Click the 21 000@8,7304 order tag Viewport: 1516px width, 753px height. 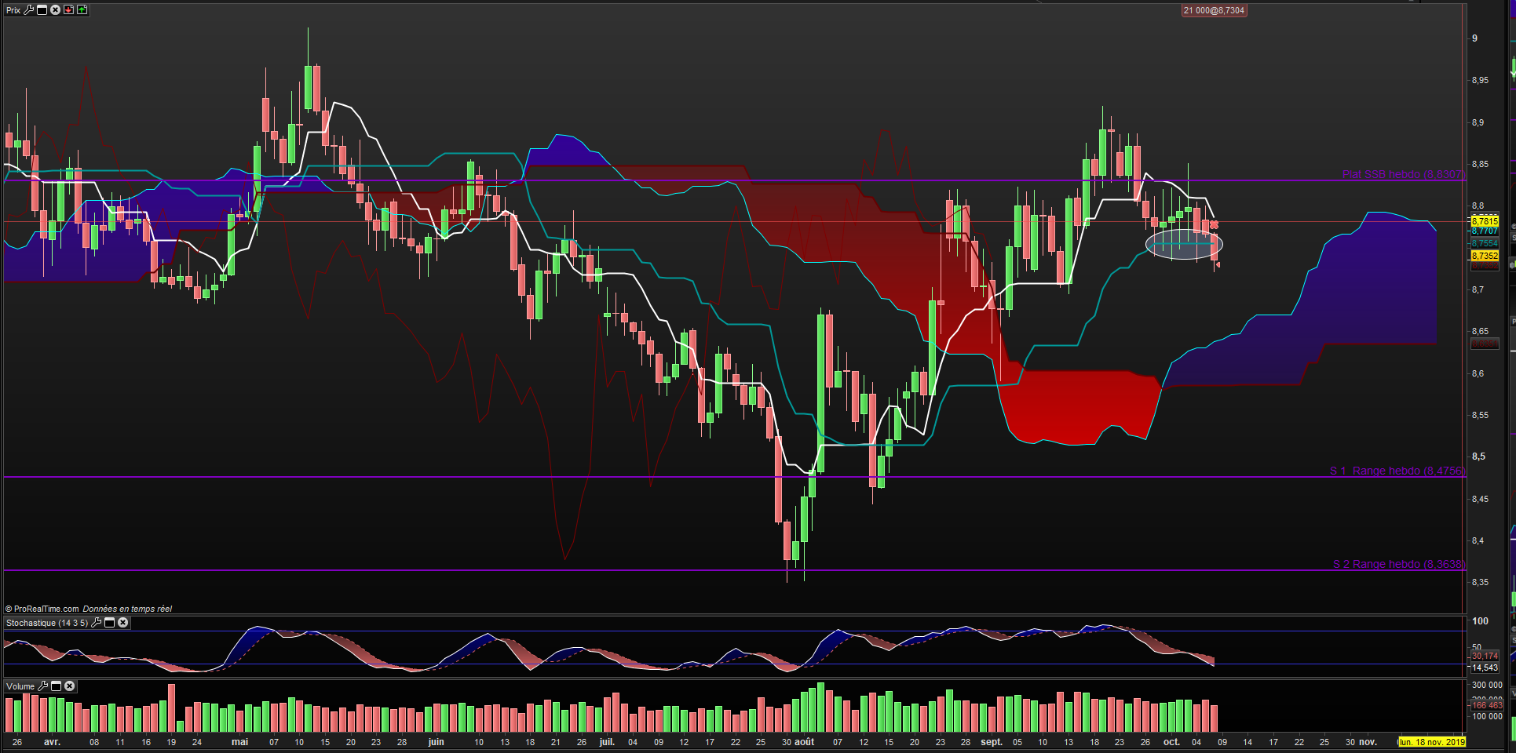(1214, 10)
